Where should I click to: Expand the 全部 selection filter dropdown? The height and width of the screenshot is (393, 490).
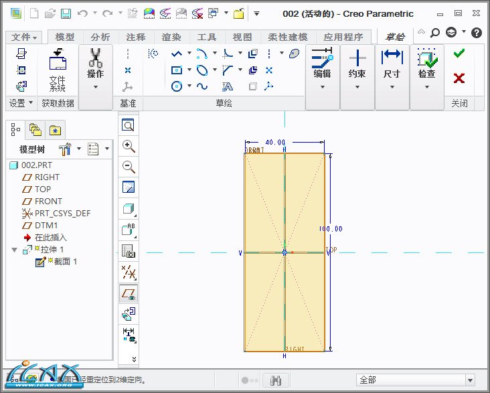[470, 380]
